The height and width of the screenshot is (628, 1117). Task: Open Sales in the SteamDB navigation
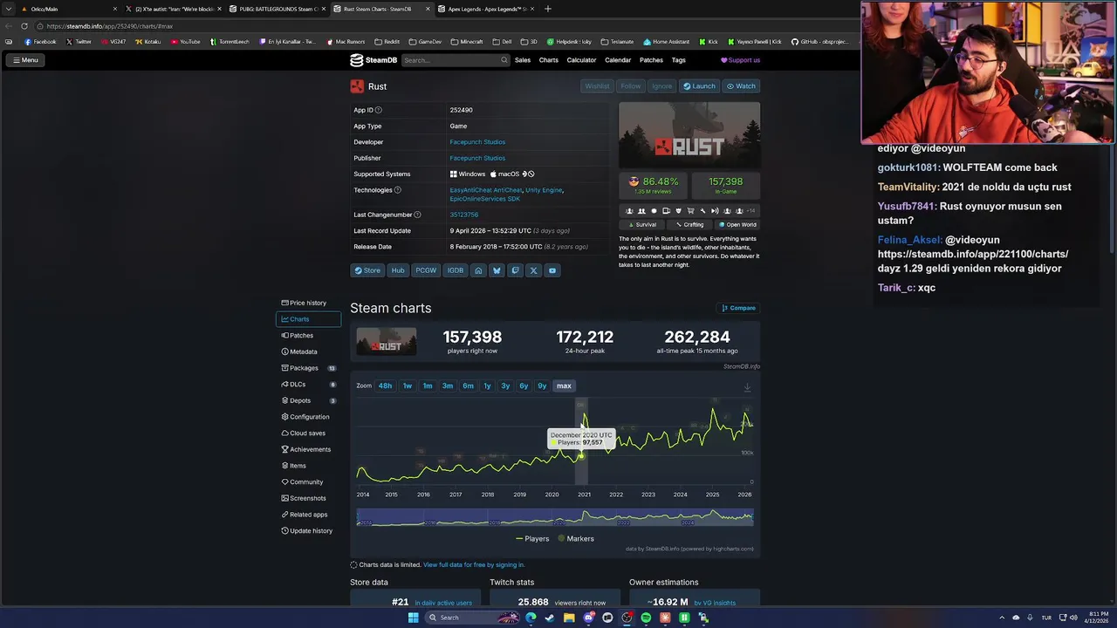[x=523, y=60]
